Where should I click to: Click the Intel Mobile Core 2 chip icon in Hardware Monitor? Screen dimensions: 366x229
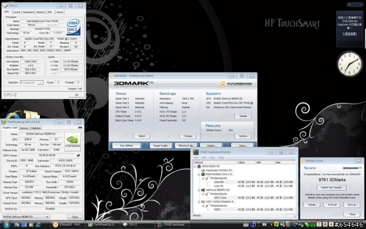(x=203, y=174)
